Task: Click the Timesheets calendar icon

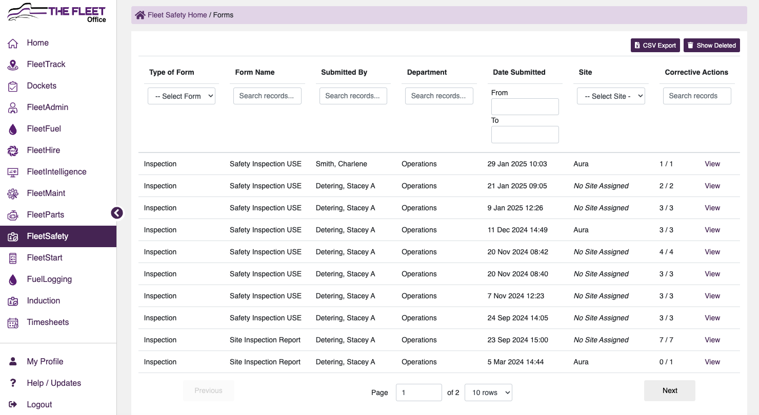Action: [x=13, y=322]
